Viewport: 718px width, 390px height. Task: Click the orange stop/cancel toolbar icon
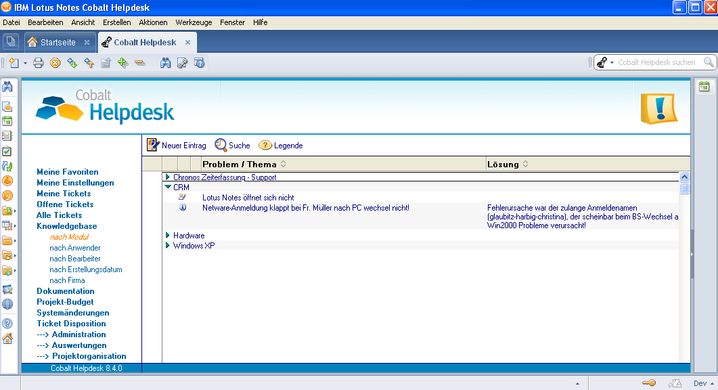[55, 63]
